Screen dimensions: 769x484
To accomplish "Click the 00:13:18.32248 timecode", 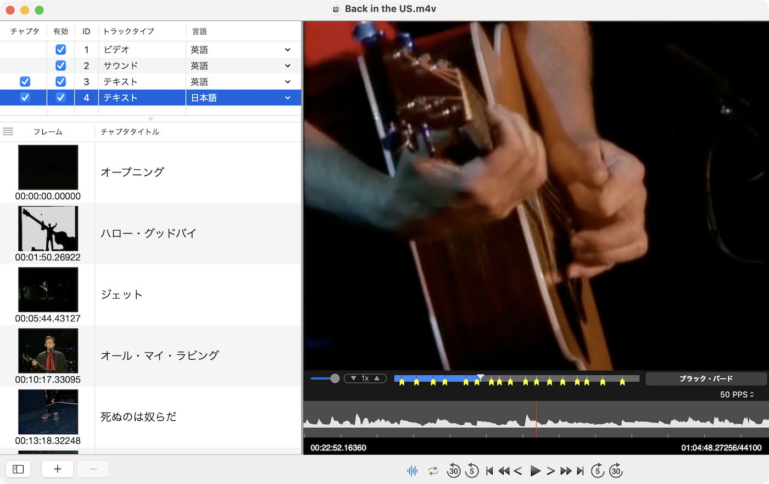I will (48, 441).
